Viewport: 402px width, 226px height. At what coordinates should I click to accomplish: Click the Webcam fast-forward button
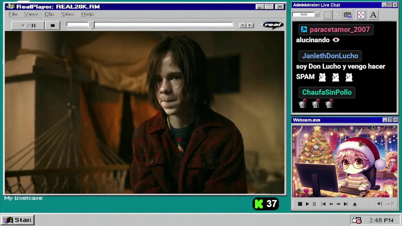pyautogui.click(x=338, y=204)
